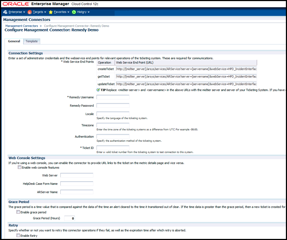The width and height of the screenshot is (287, 240).
Task: Click the Configure Management Connector breadcrumb
Action: pos(76,26)
